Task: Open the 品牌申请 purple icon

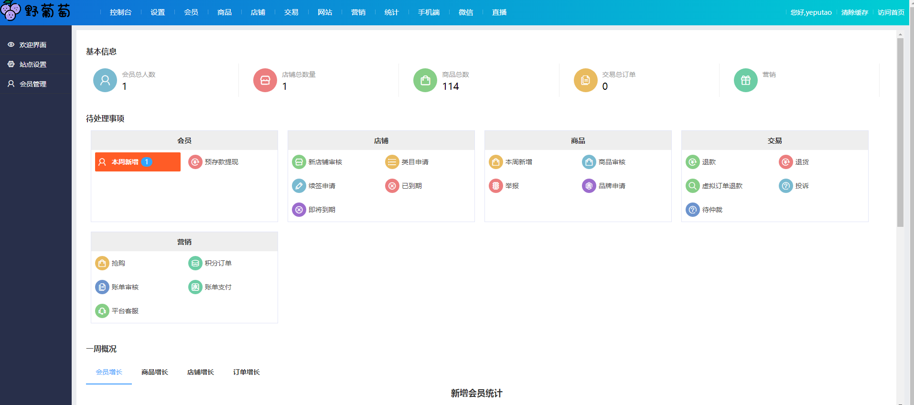Action: 589,186
